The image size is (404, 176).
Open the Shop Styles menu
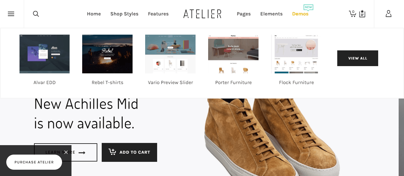pyautogui.click(x=124, y=14)
